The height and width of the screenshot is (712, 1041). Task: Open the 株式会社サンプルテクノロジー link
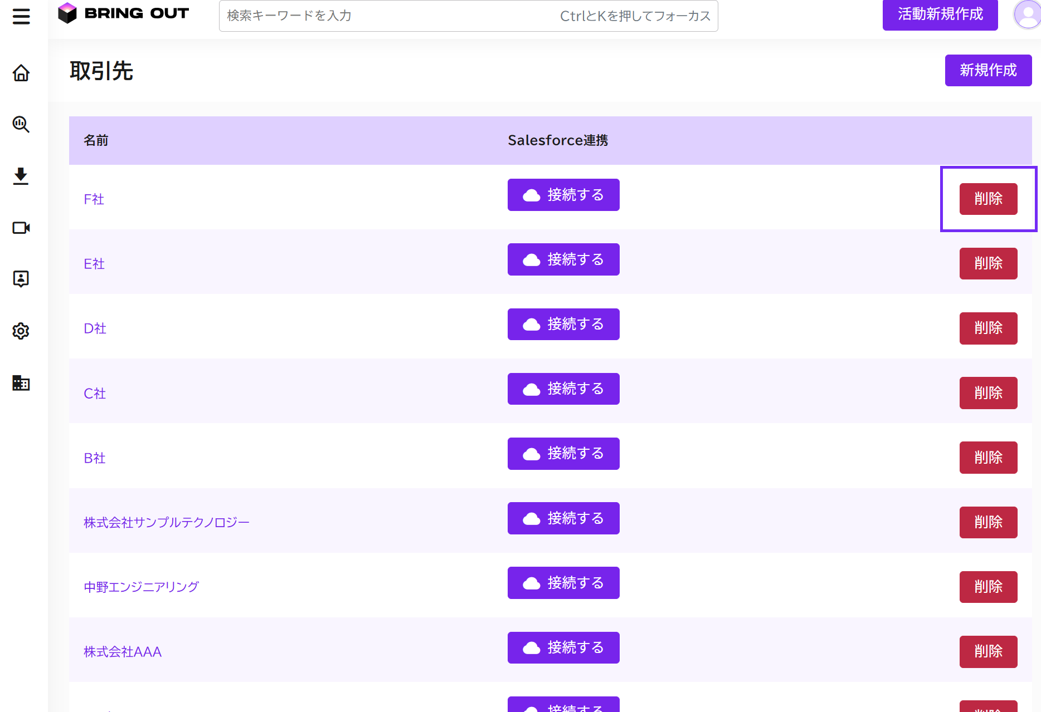pos(167,523)
